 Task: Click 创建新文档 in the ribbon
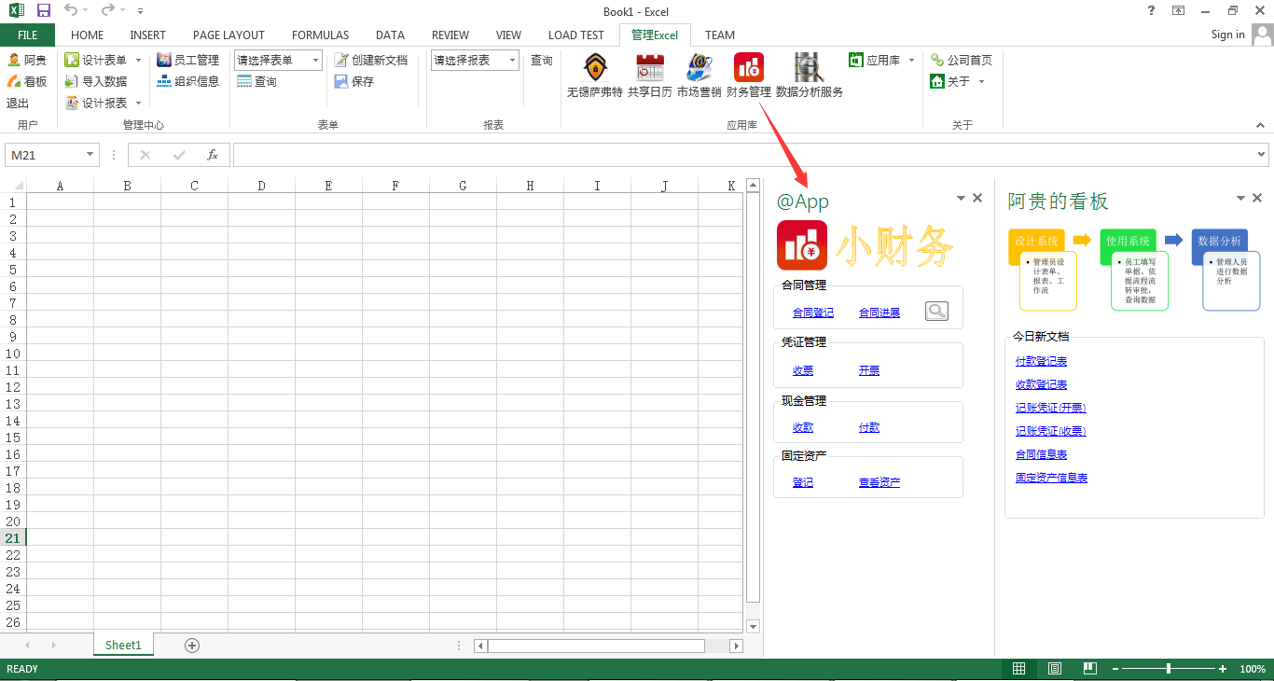coord(371,60)
